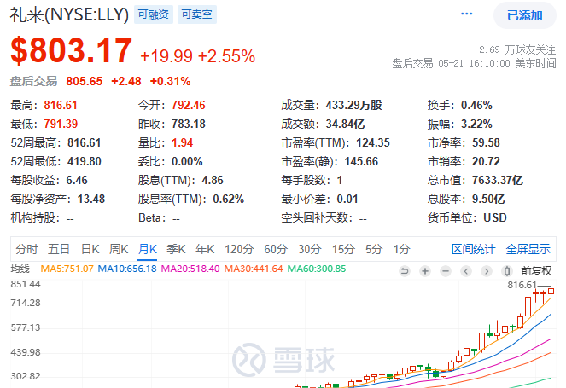566x388 pixels.
Task: Open the 区间统计 range statistics link
Action: [473, 249]
